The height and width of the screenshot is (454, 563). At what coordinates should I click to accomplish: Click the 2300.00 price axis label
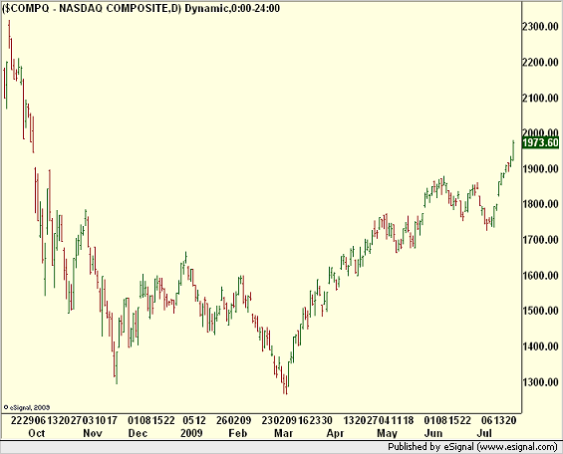pos(540,27)
